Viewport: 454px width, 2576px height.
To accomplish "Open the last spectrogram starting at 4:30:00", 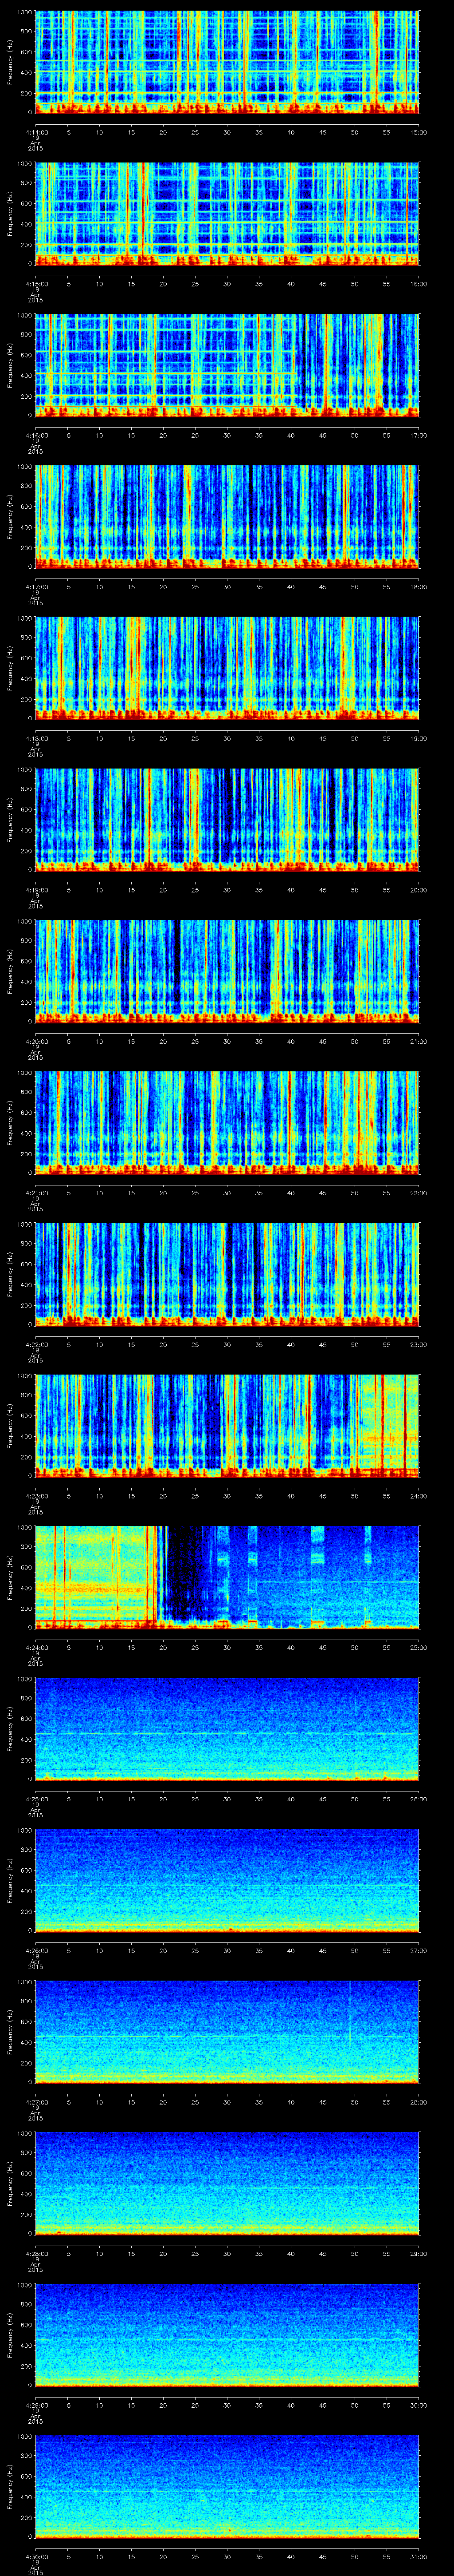I will coord(227,2486).
